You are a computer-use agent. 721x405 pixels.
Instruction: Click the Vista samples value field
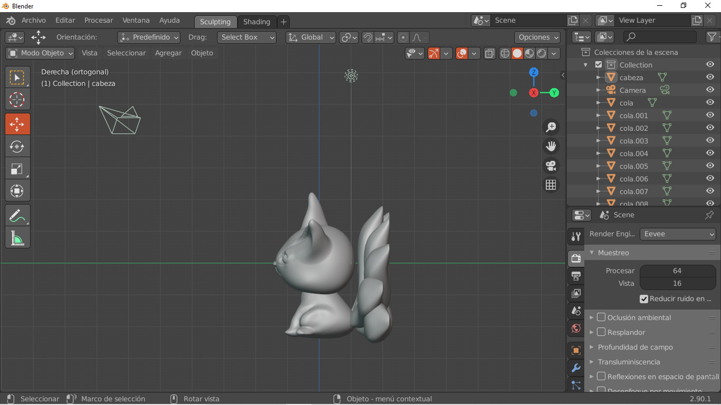coord(678,283)
